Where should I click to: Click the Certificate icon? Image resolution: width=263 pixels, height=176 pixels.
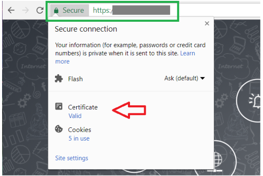59,107
